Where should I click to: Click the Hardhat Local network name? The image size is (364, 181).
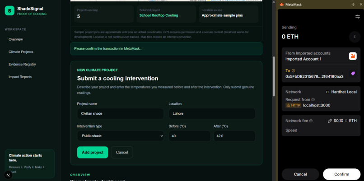(x=344, y=92)
